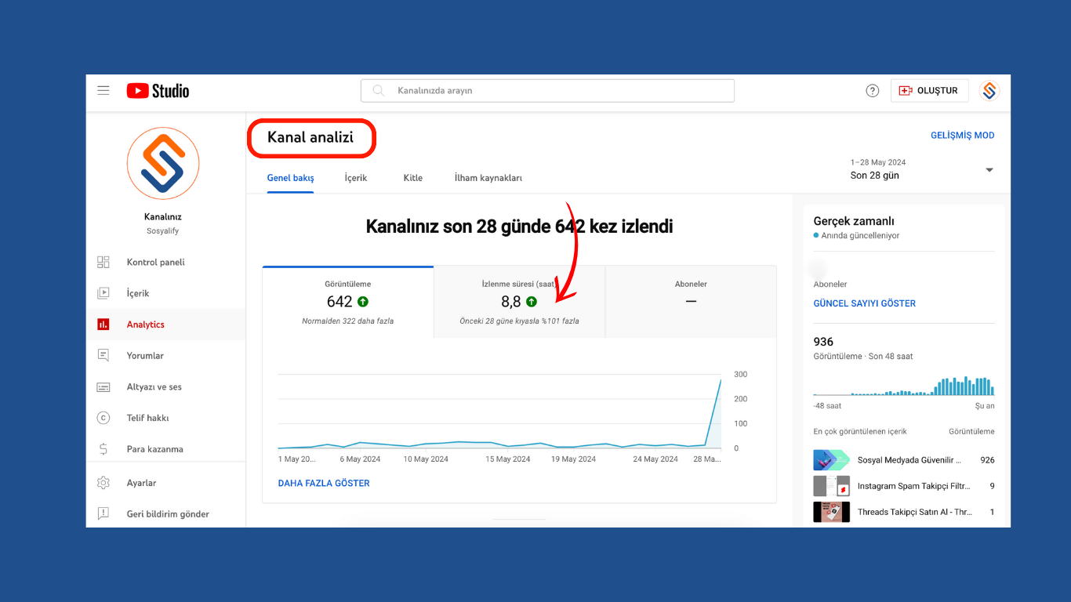Select the İzlenme süresi metric card

click(x=519, y=302)
